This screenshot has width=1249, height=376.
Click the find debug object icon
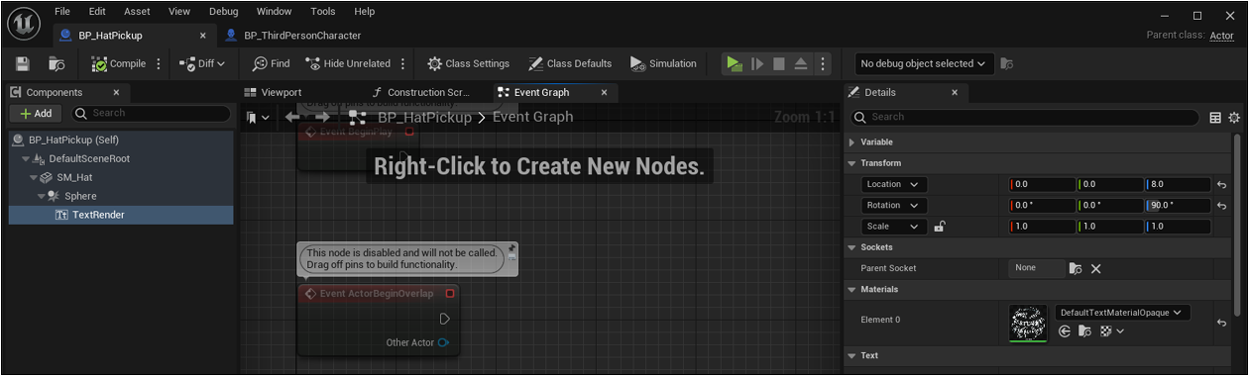1007,63
